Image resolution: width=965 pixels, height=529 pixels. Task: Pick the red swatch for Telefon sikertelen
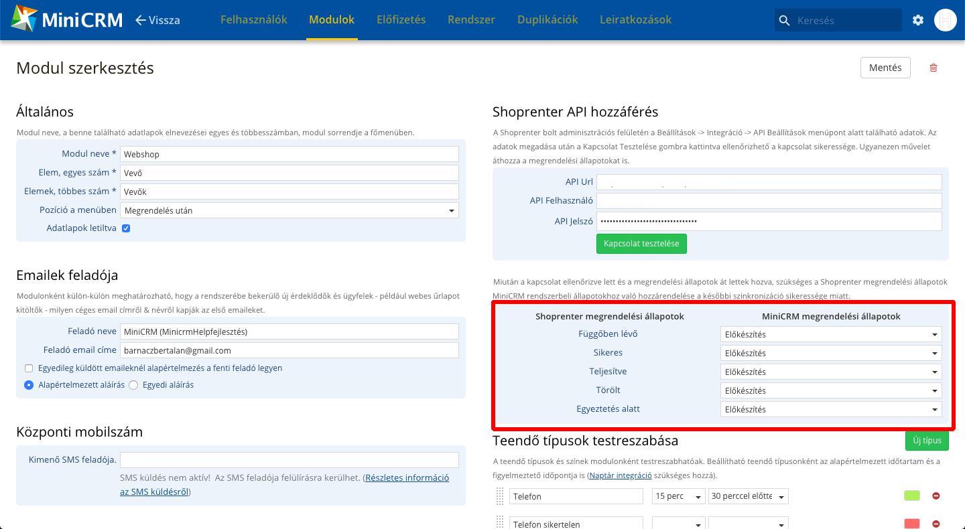point(912,524)
